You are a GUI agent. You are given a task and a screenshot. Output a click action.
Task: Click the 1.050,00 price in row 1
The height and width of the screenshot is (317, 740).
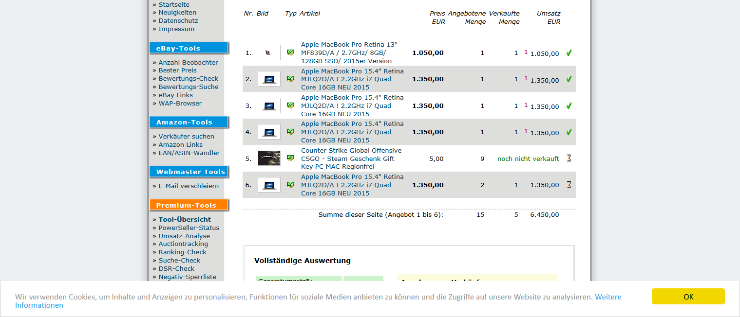click(x=428, y=53)
